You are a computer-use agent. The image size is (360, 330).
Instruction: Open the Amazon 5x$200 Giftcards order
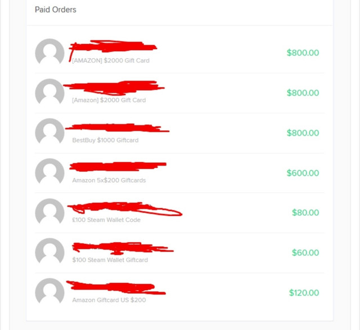109,180
